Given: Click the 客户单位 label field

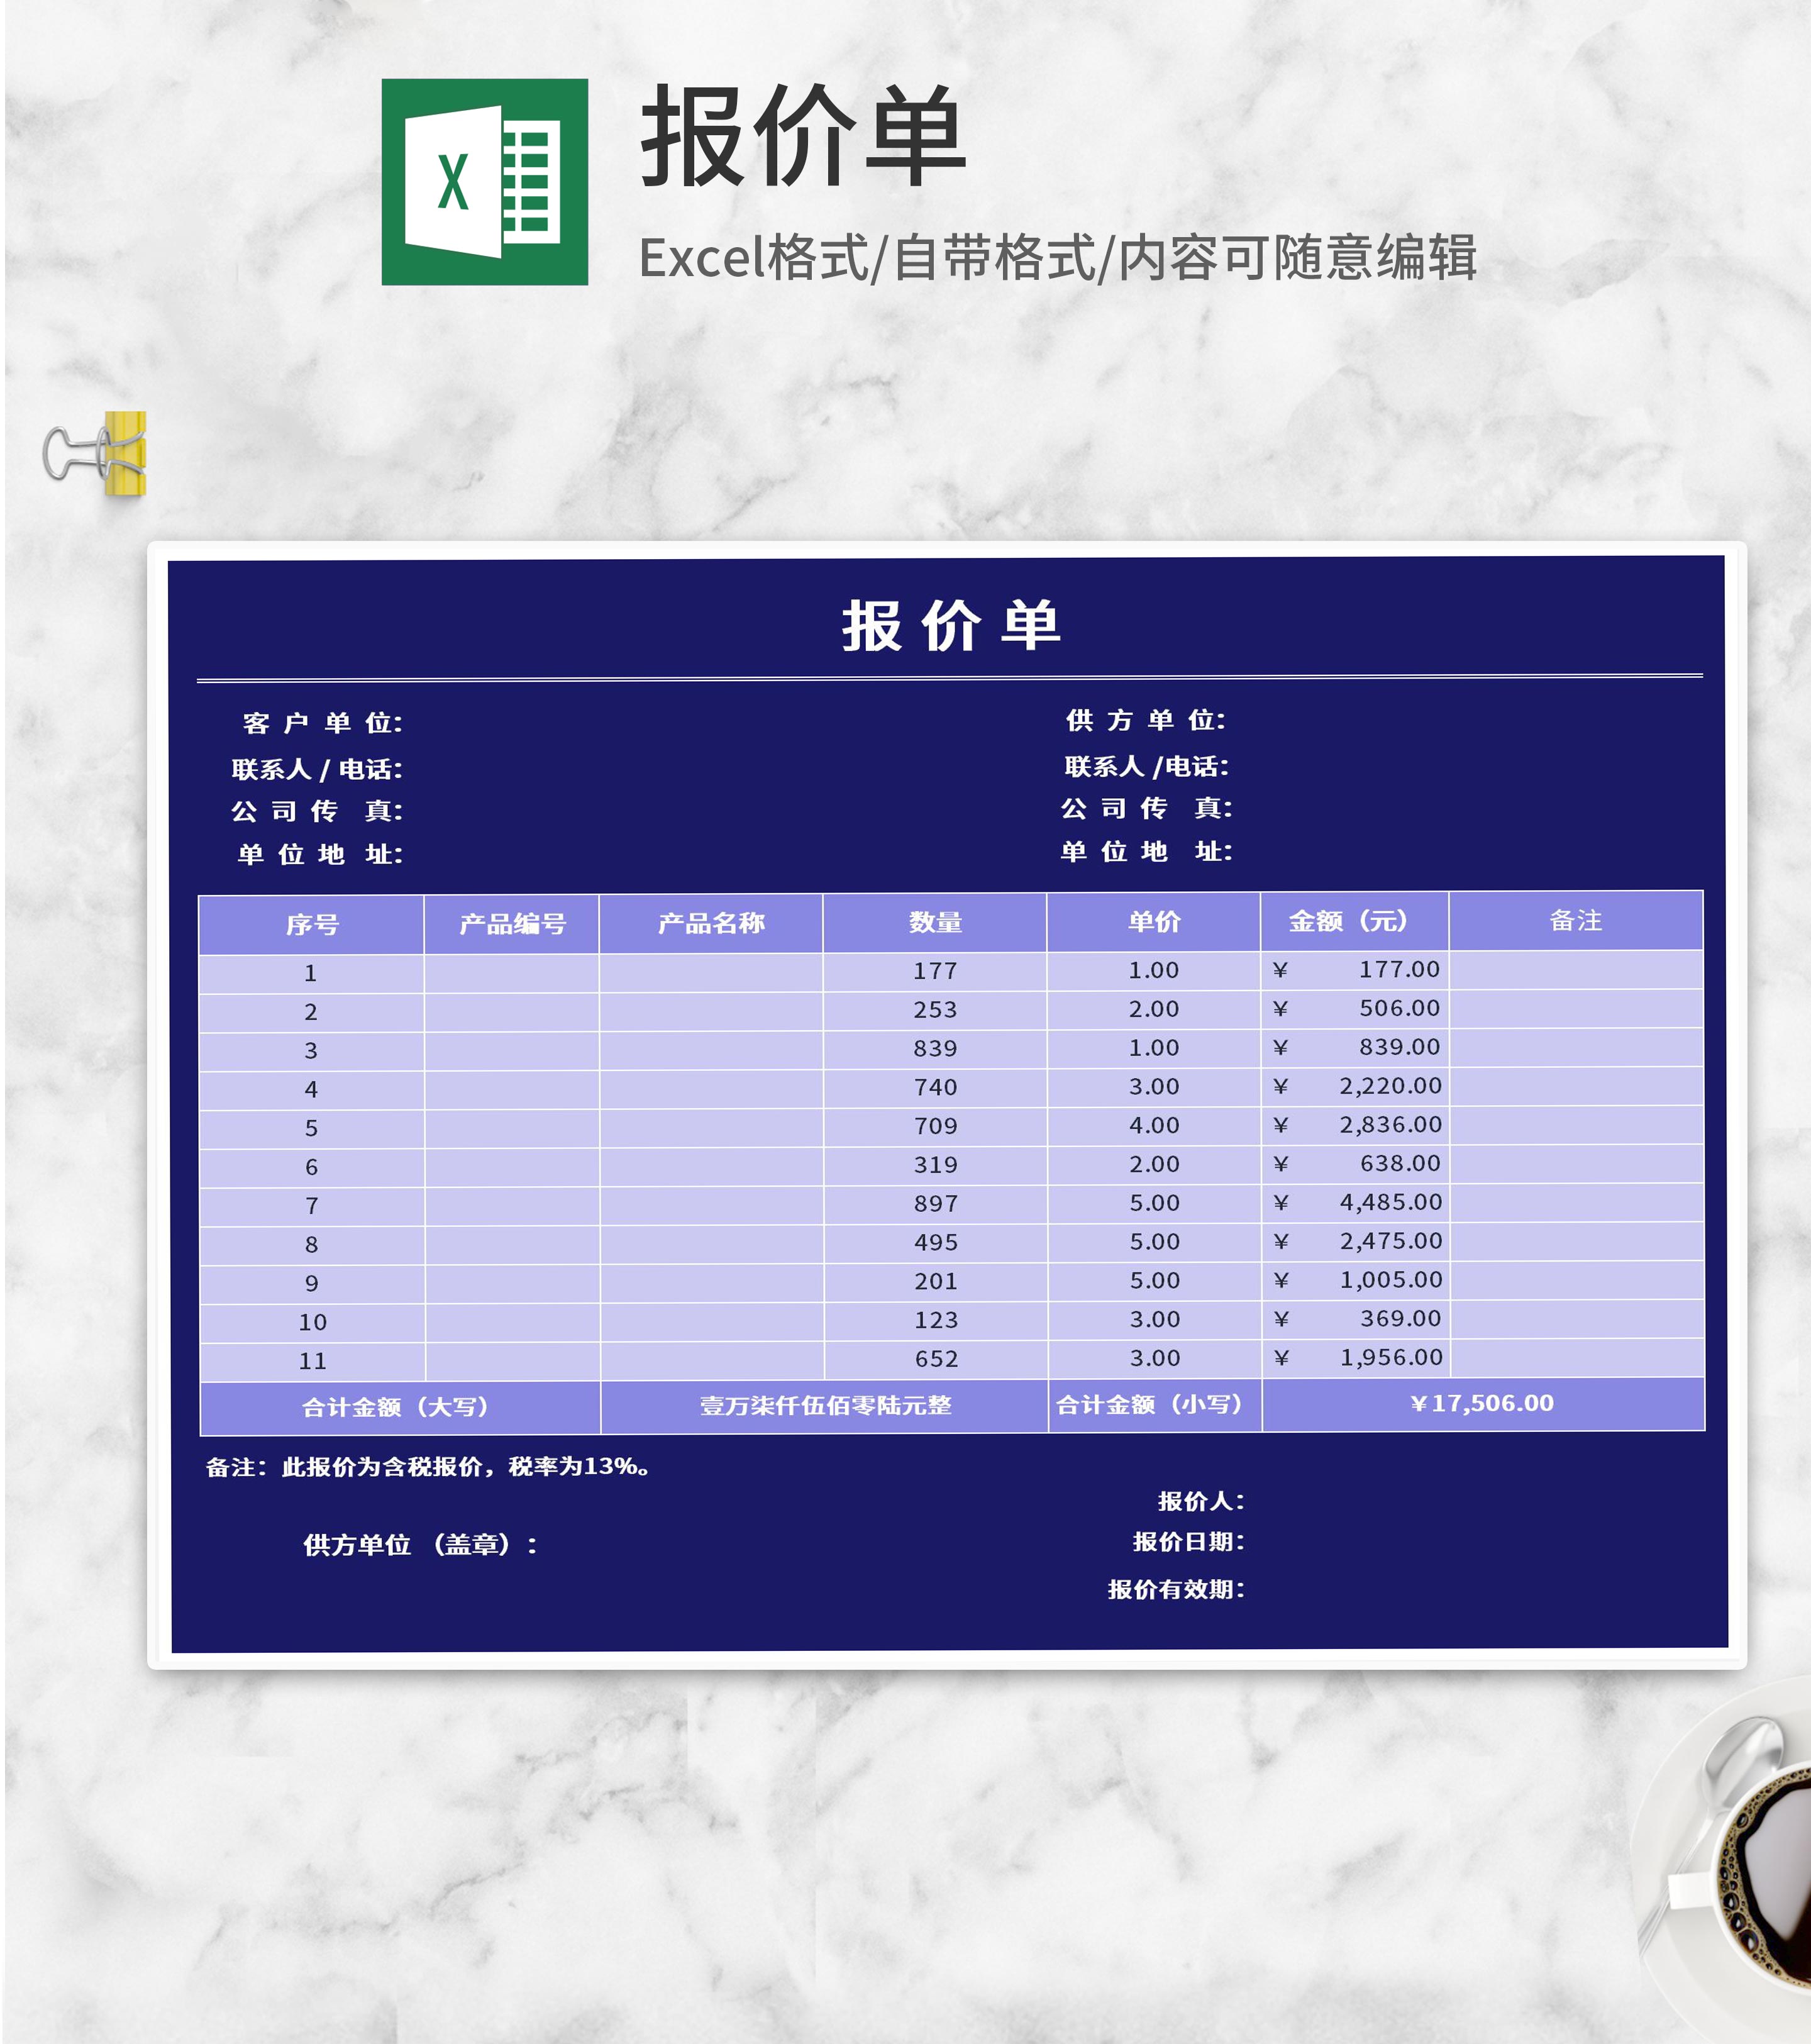Looking at the screenshot, I should tap(322, 723).
